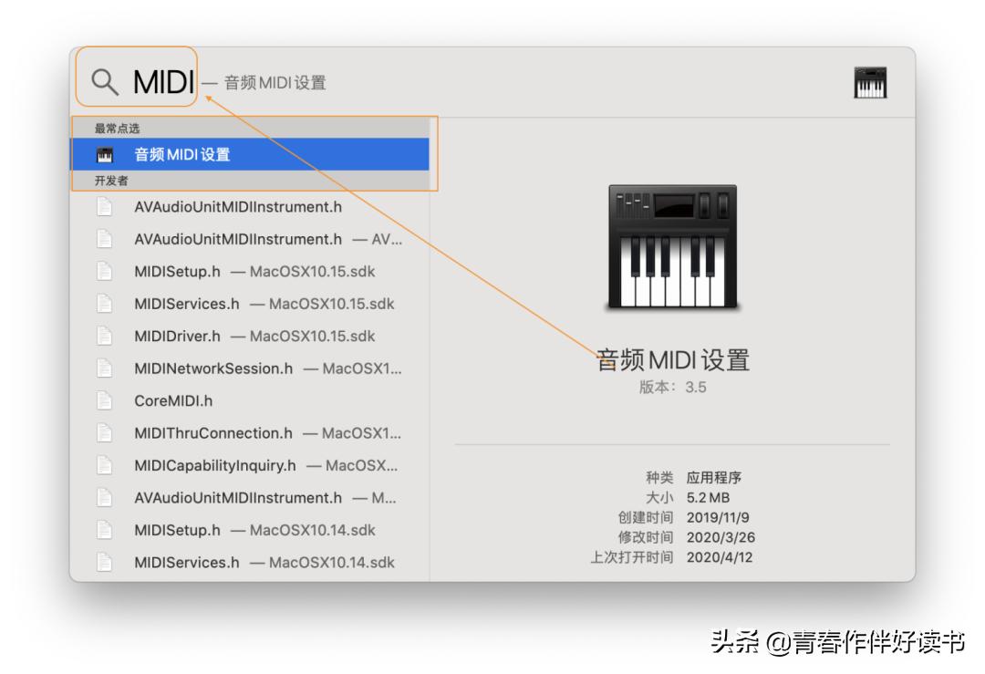The image size is (985, 674).
Task: Click the version text 版本: 3.5
Action: point(672,387)
